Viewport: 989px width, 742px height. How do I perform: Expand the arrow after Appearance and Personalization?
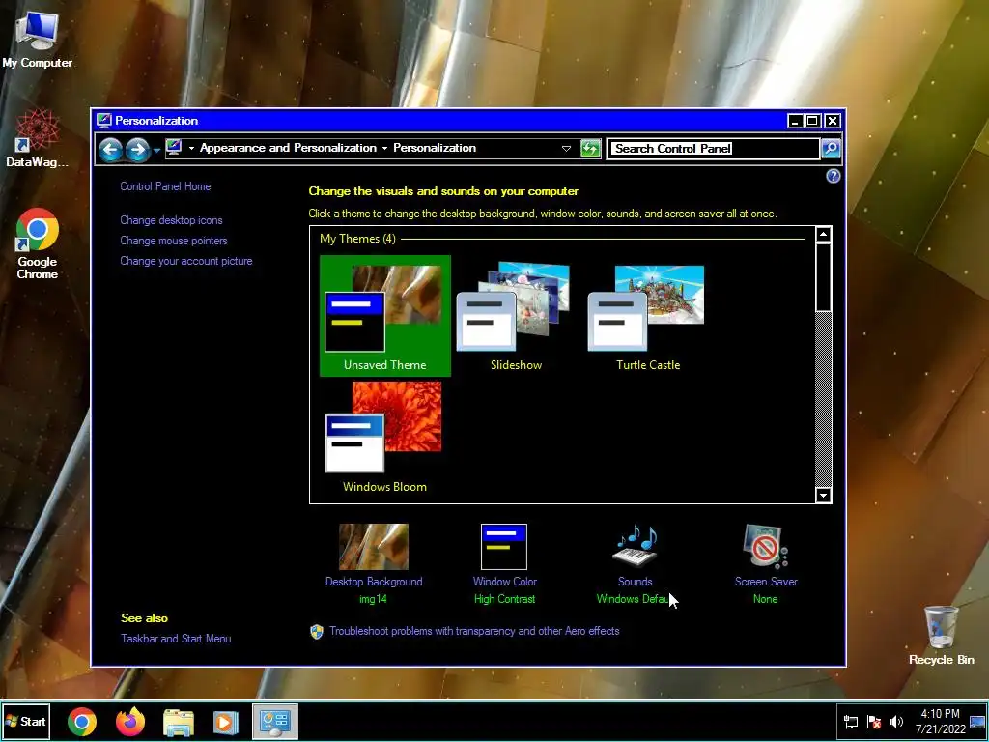pyautogui.click(x=384, y=148)
